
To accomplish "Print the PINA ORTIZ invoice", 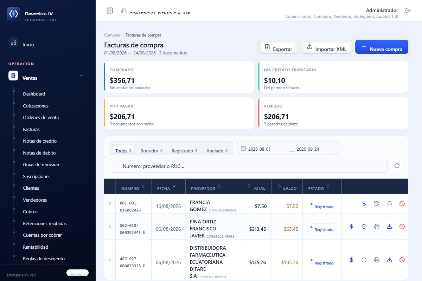I will (x=377, y=227).
